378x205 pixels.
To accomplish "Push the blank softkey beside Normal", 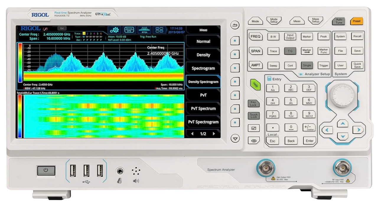I will click(x=235, y=41).
